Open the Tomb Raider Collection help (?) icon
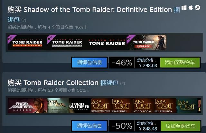 coord(123,83)
